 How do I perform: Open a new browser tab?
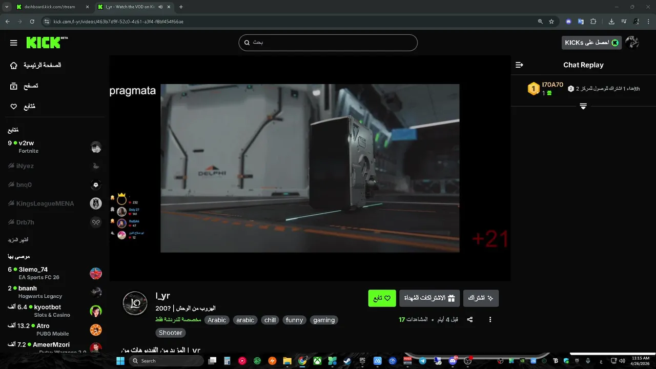click(x=181, y=7)
